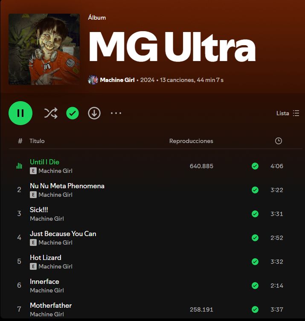Screen dimensions: 305x321
Task: Sort tracks by the duration clock icon
Action: pyautogui.click(x=279, y=141)
